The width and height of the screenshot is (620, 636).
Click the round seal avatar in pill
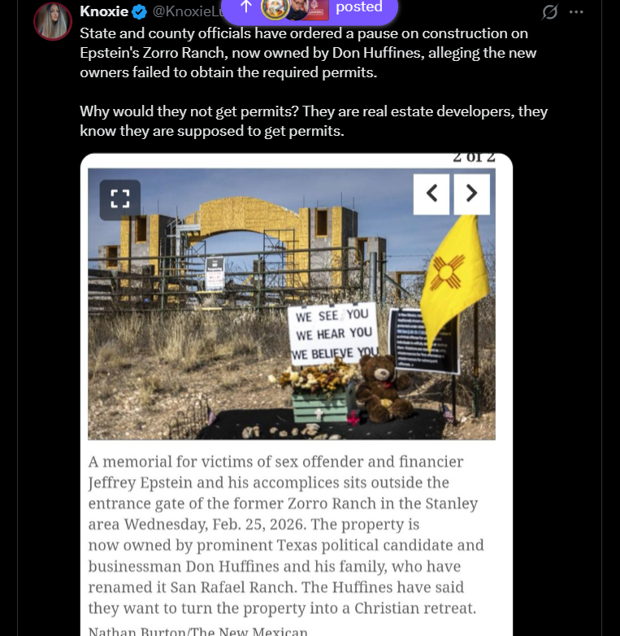coord(275,9)
